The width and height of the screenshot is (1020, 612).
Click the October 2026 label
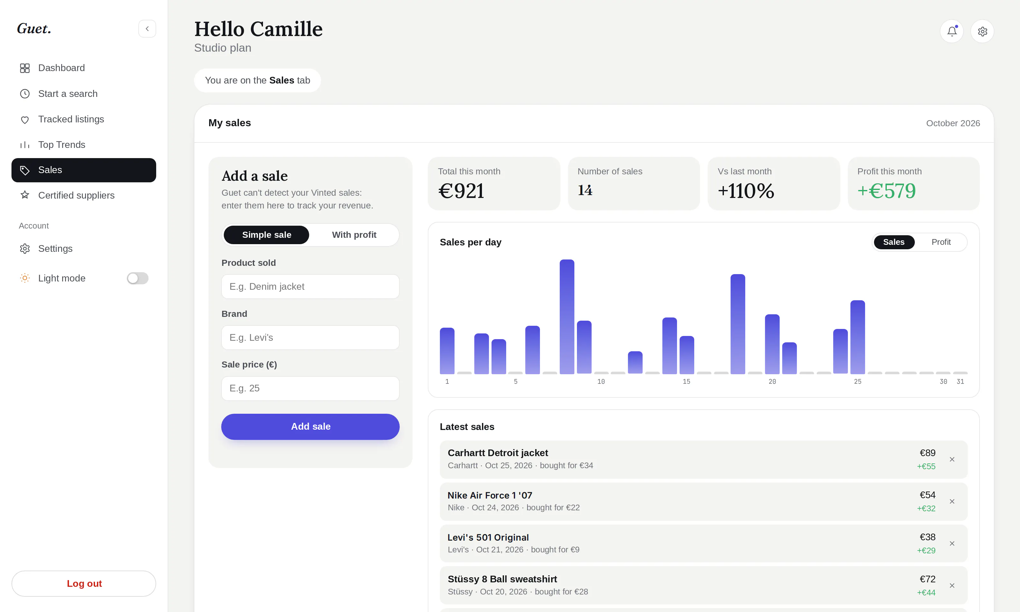click(953, 123)
